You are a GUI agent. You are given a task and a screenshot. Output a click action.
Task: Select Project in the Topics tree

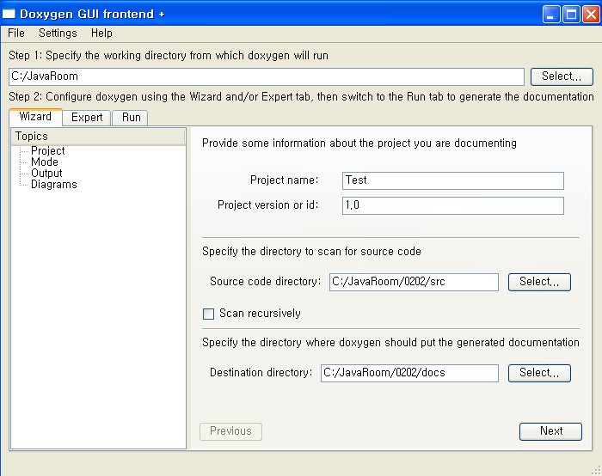click(47, 150)
